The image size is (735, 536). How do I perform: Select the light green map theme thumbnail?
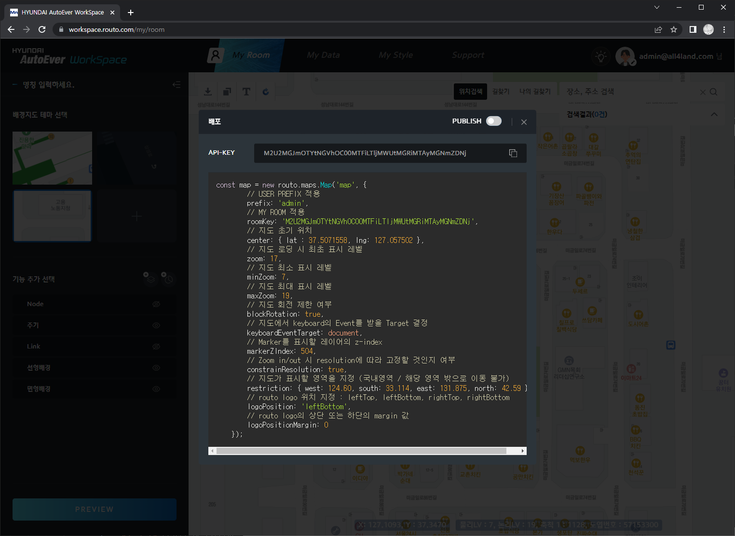[x=52, y=158]
